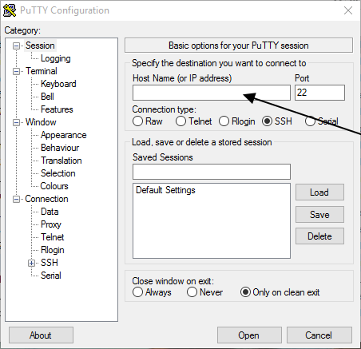Click the Save session button
This screenshot has height=349, width=361.
pos(319,215)
